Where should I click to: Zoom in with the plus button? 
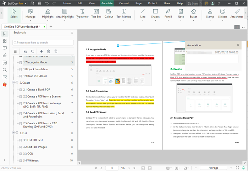click(231, 168)
